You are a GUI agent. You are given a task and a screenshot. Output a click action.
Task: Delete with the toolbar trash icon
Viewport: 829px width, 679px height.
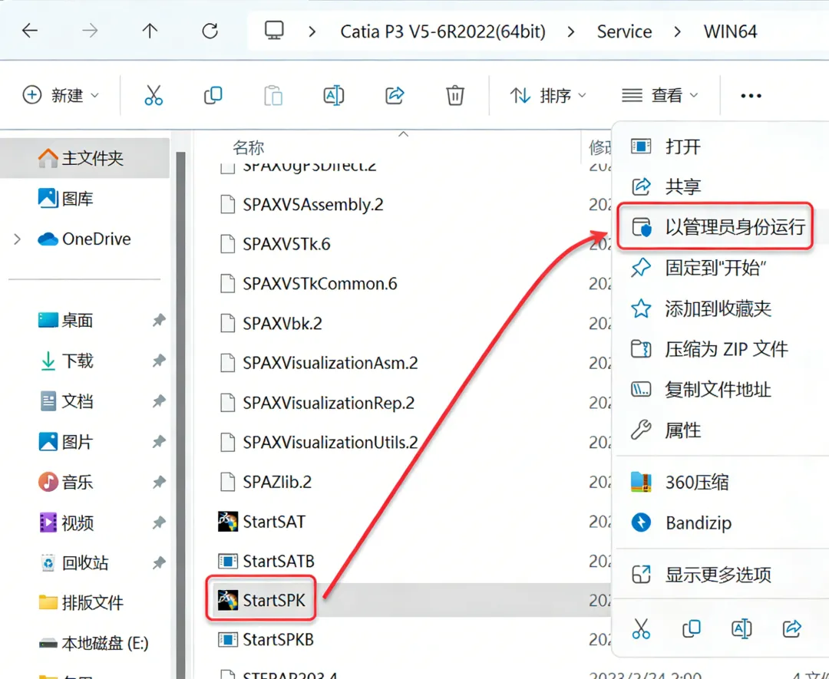(x=454, y=95)
